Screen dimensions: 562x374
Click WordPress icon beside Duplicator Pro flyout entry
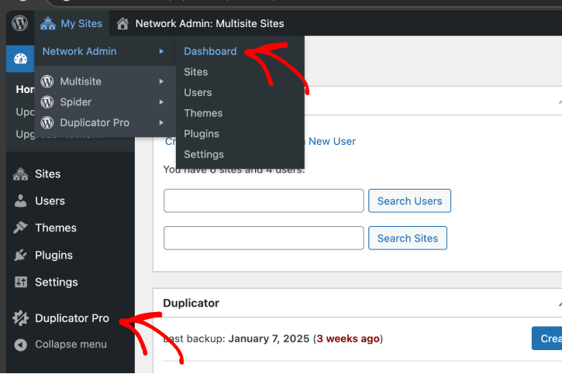click(x=47, y=123)
